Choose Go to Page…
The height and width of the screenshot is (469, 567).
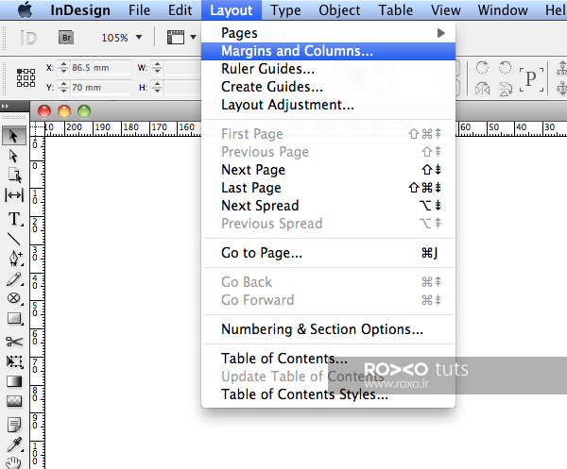[x=328, y=253]
